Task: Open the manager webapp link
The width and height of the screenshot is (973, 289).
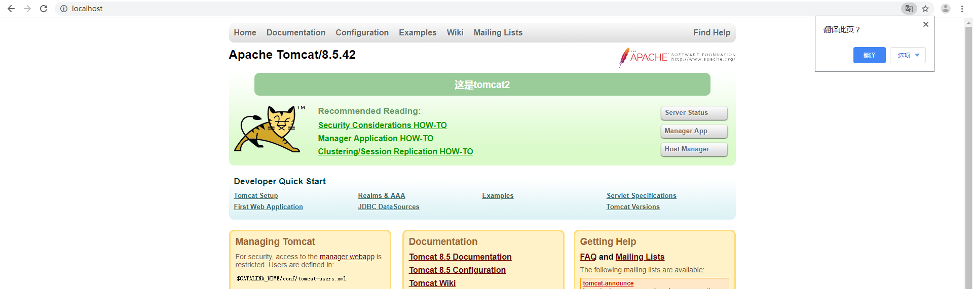Action: 347,257
